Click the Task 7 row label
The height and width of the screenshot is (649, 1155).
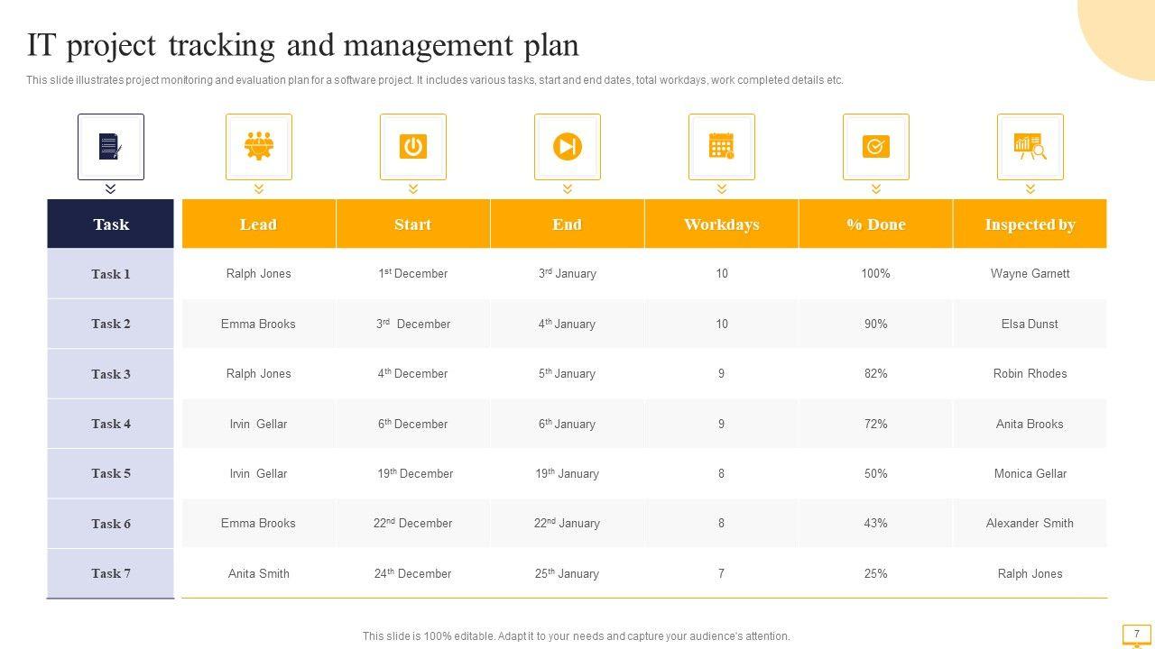click(x=110, y=573)
